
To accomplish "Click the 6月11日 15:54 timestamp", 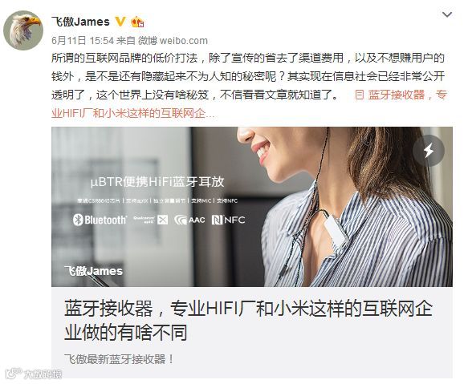I will coord(83,41).
